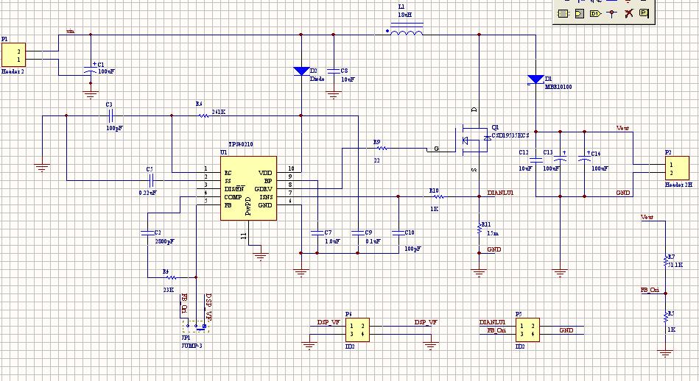Click the JUMP-3 jumper JP1
699x381 pixels.
pyautogui.click(x=196, y=327)
